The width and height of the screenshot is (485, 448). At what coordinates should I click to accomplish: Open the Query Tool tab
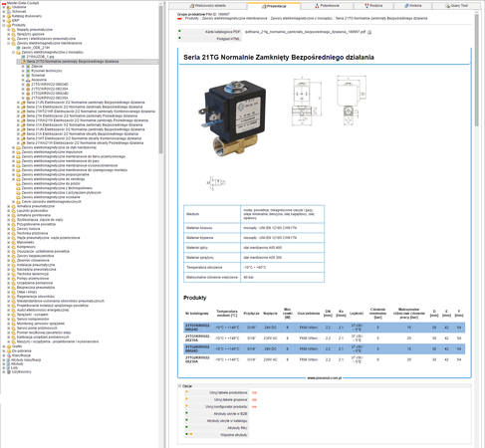(x=456, y=6)
